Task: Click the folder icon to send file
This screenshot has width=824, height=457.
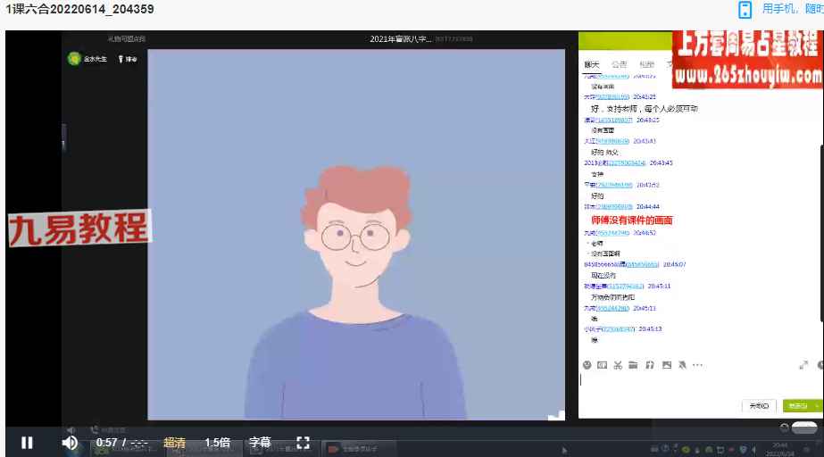Action: (633, 364)
